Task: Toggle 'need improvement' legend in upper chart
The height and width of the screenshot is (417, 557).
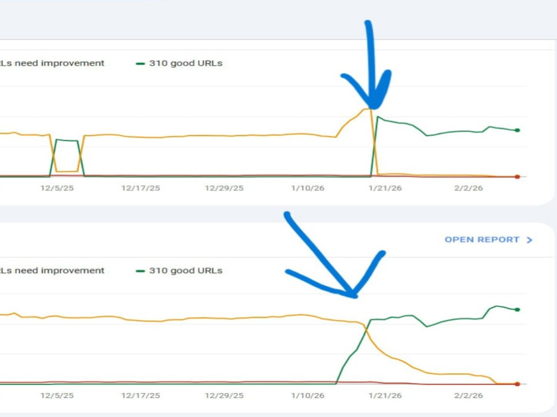Action: [52, 63]
